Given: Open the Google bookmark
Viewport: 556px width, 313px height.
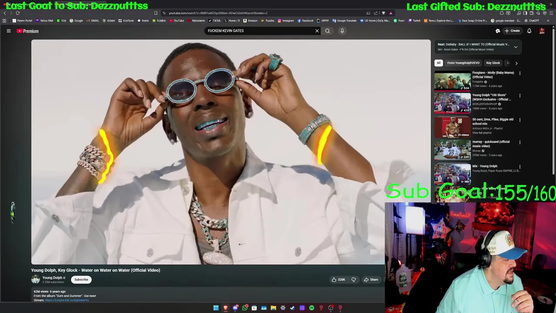Looking at the screenshot, I should [76, 20].
